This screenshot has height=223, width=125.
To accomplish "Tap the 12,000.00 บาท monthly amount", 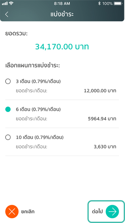I will coord(100,91).
